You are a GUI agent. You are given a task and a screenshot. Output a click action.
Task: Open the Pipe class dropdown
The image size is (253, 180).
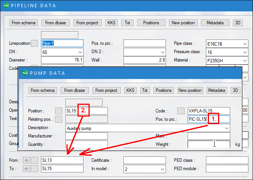pyautogui.click(x=245, y=44)
